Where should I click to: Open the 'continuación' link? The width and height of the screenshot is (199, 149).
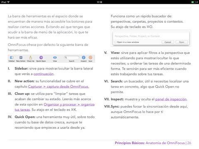tap(44, 74)
